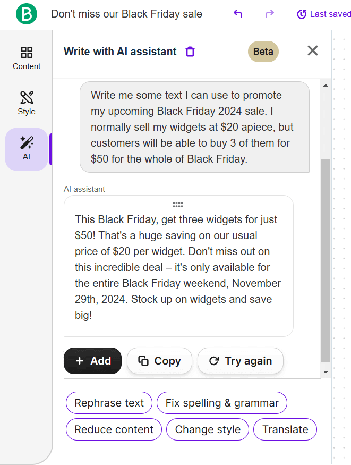The height and width of the screenshot is (465, 351).
Task: Open the Translate option
Action: (x=285, y=429)
